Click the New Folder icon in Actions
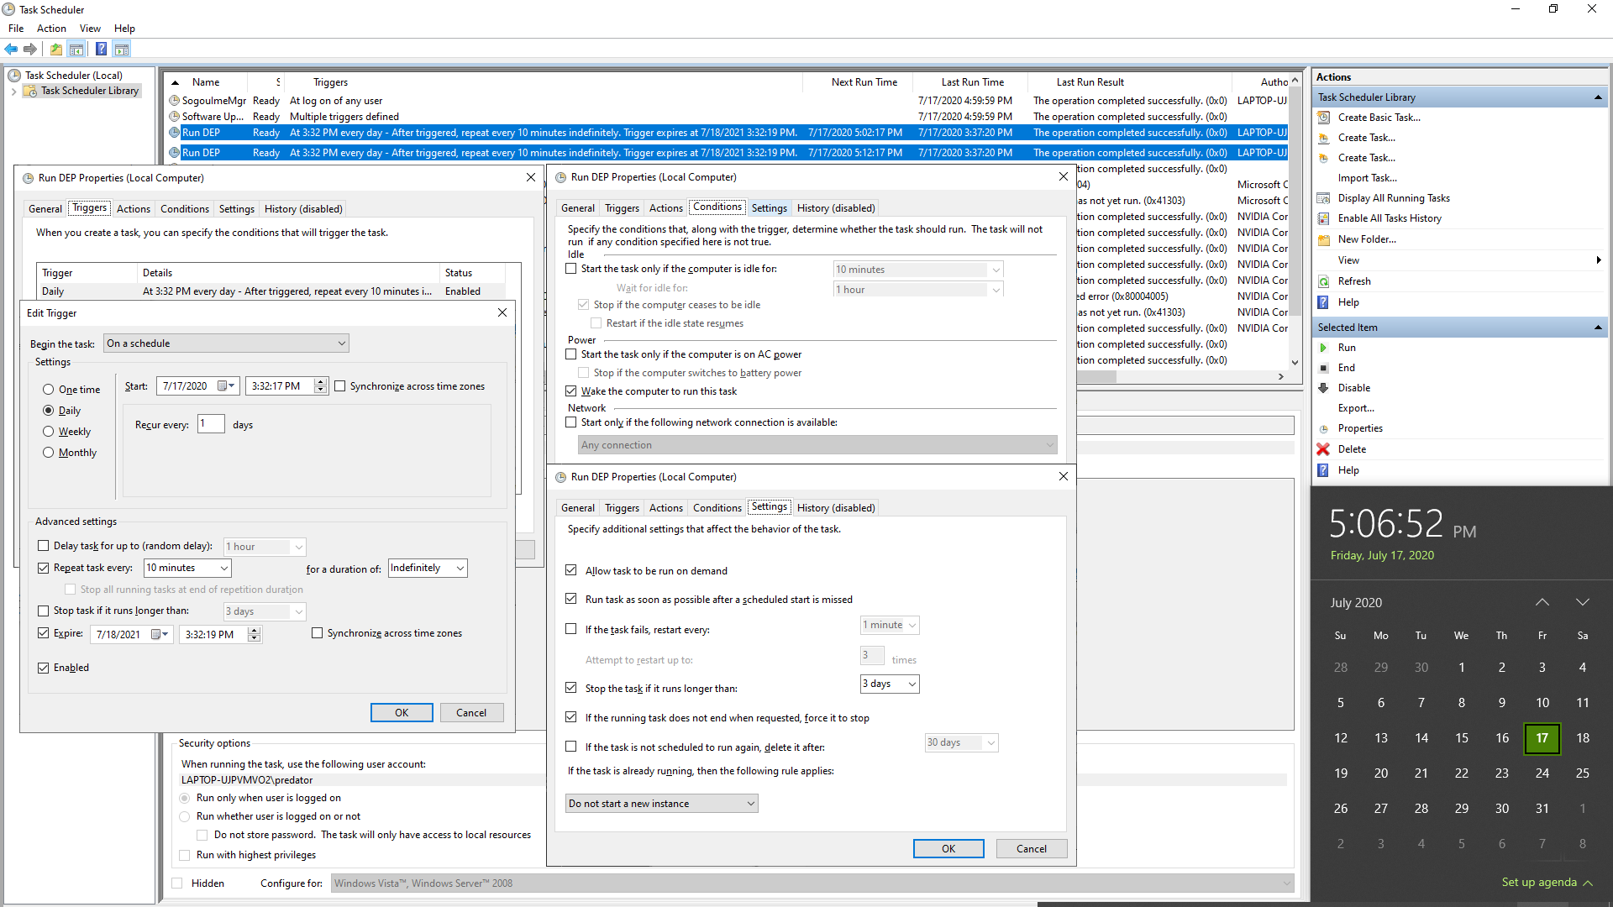Viewport: 1613px width, 907px height. (x=1324, y=239)
